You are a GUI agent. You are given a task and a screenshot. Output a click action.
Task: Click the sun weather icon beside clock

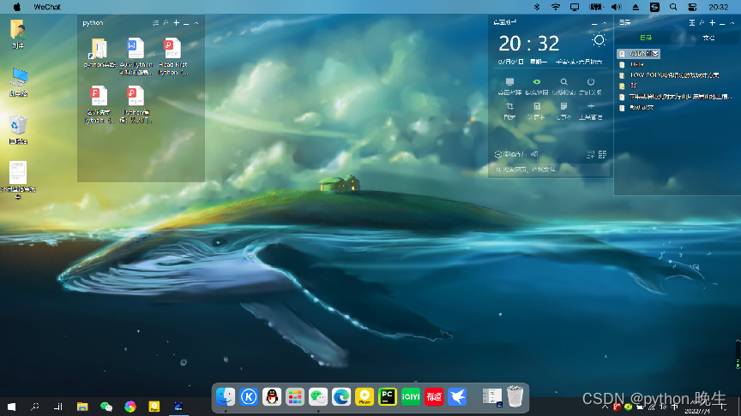[x=599, y=40]
